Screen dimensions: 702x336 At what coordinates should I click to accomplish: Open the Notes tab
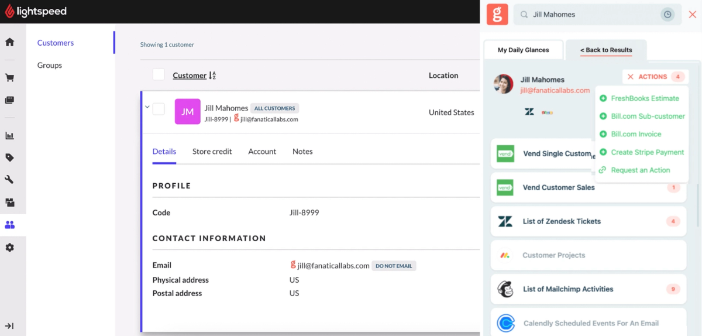[302, 151]
